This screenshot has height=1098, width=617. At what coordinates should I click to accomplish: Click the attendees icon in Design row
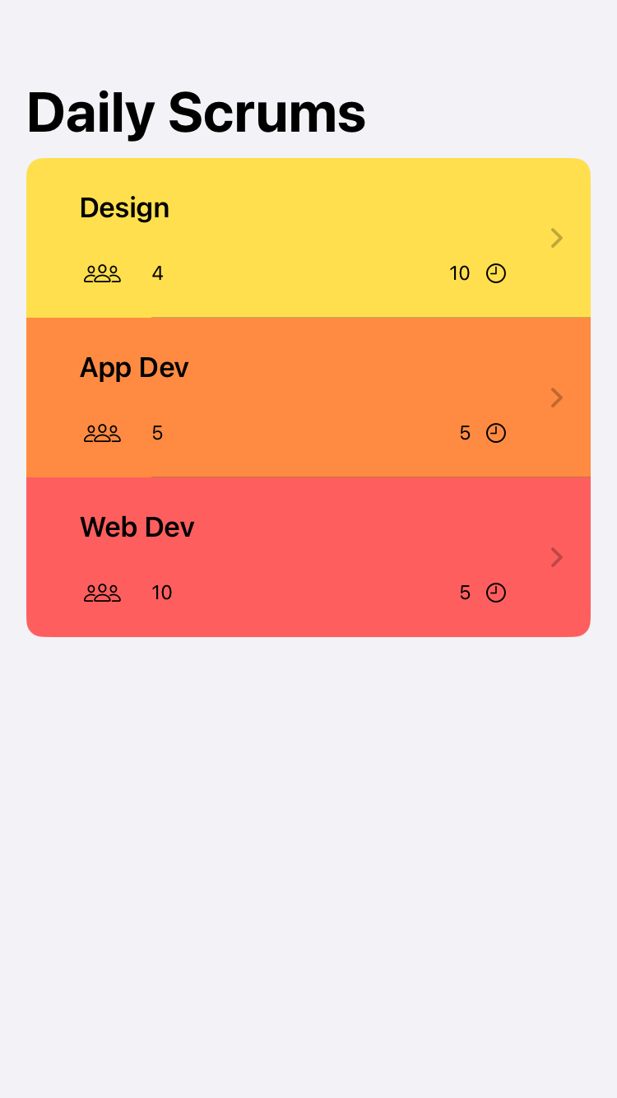[102, 273]
